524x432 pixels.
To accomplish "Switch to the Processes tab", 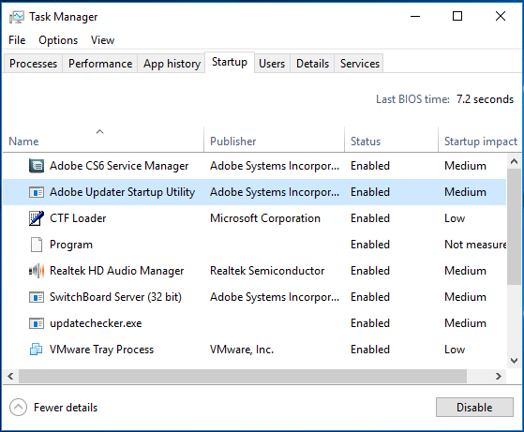I will [x=33, y=64].
